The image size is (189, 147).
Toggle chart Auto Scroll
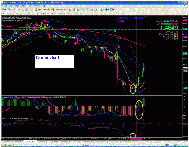92,10
